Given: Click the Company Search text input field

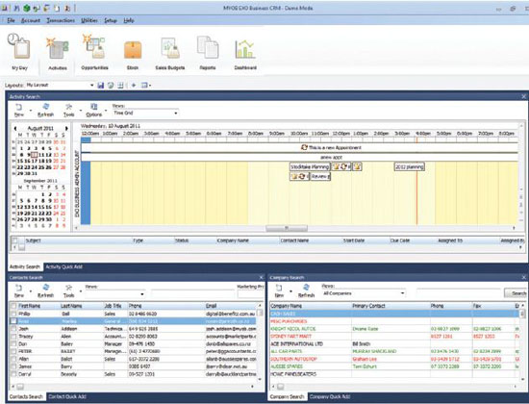Looking at the screenshot, I should 458,293.
